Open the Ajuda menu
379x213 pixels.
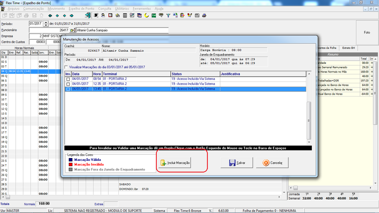click(159, 9)
